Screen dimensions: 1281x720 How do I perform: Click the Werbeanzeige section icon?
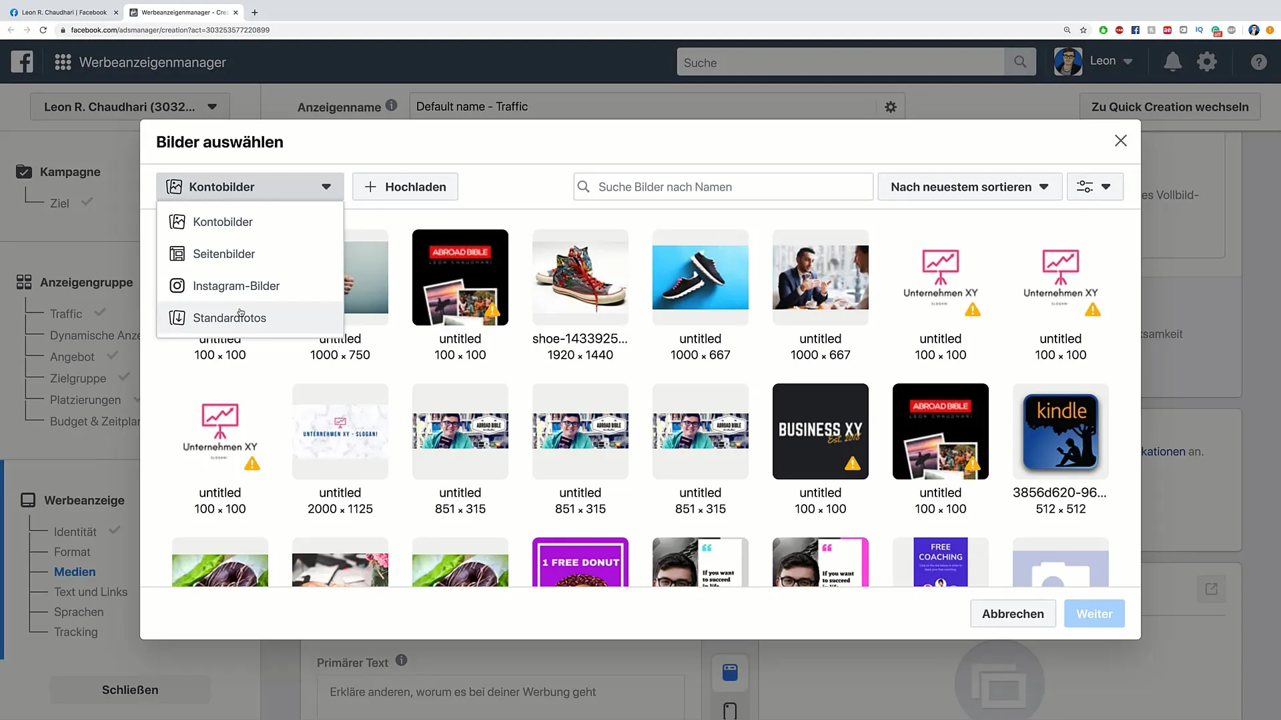coord(28,500)
